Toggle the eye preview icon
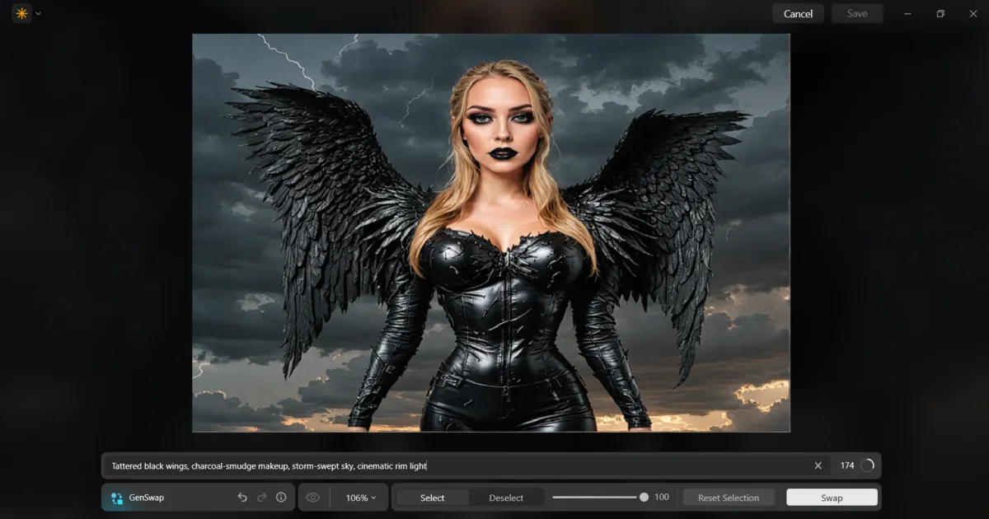The height and width of the screenshot is (519, 989). tap(312, 498)
